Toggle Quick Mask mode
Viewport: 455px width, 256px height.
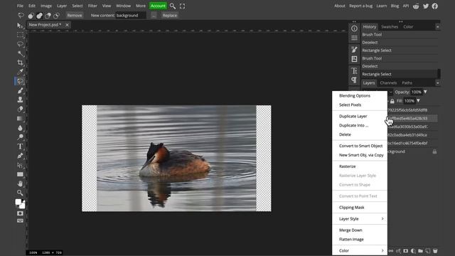(20, 213)
